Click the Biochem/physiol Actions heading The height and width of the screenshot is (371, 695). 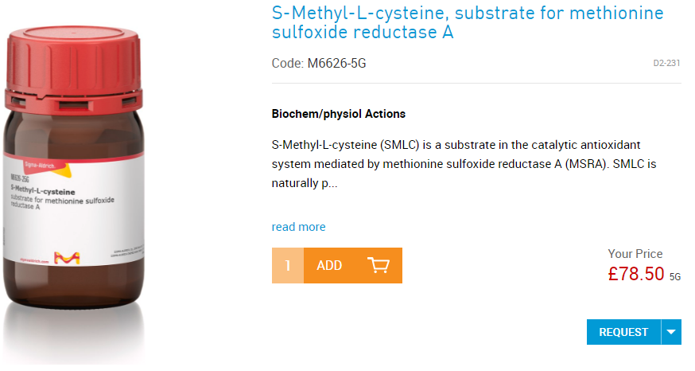tap(339, 114)
